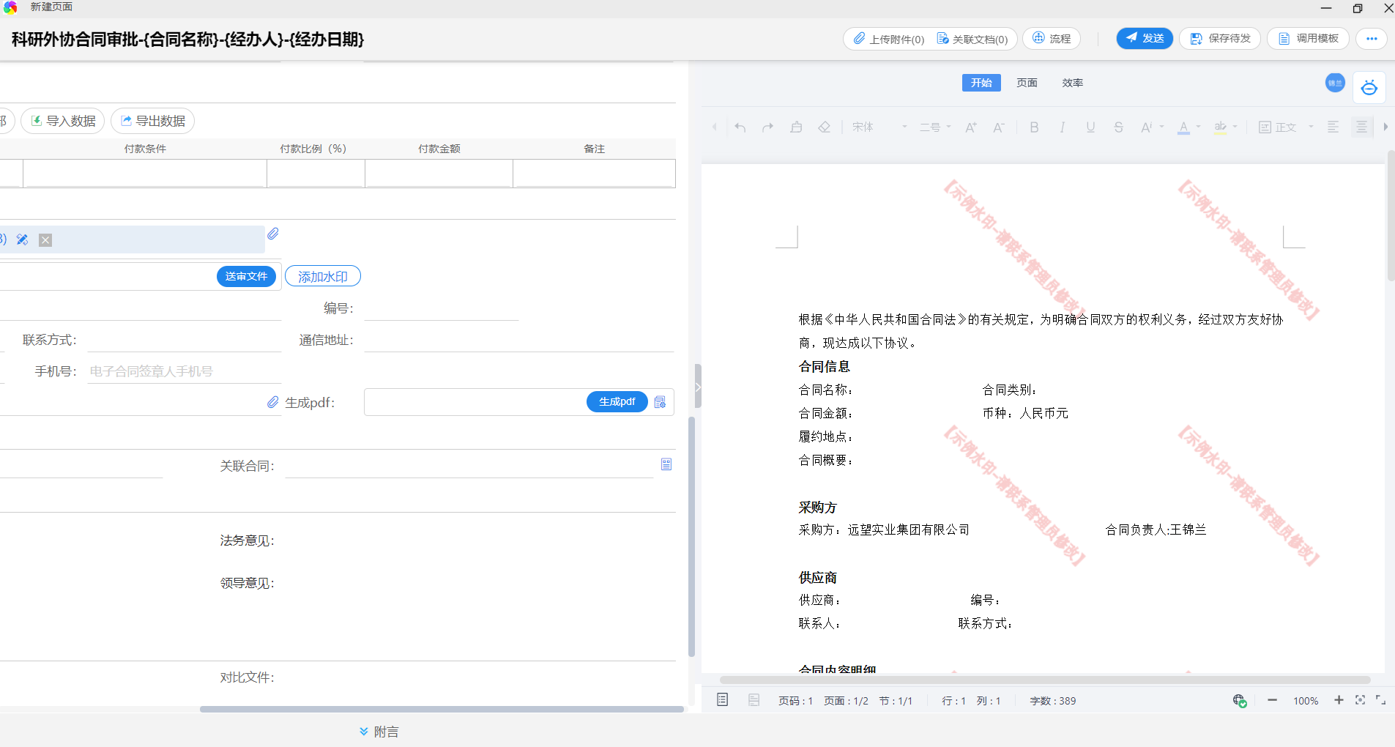Click 关联文档(0) linked documents
1395x747 pixels.
coord(972,39)
